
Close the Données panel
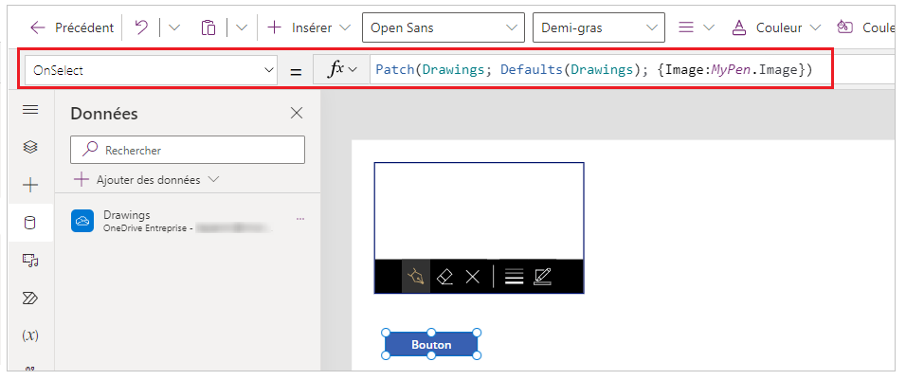click(297, 113)
